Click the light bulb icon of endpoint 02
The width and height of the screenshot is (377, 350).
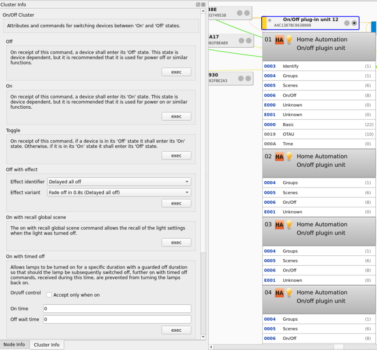[289, 156]
